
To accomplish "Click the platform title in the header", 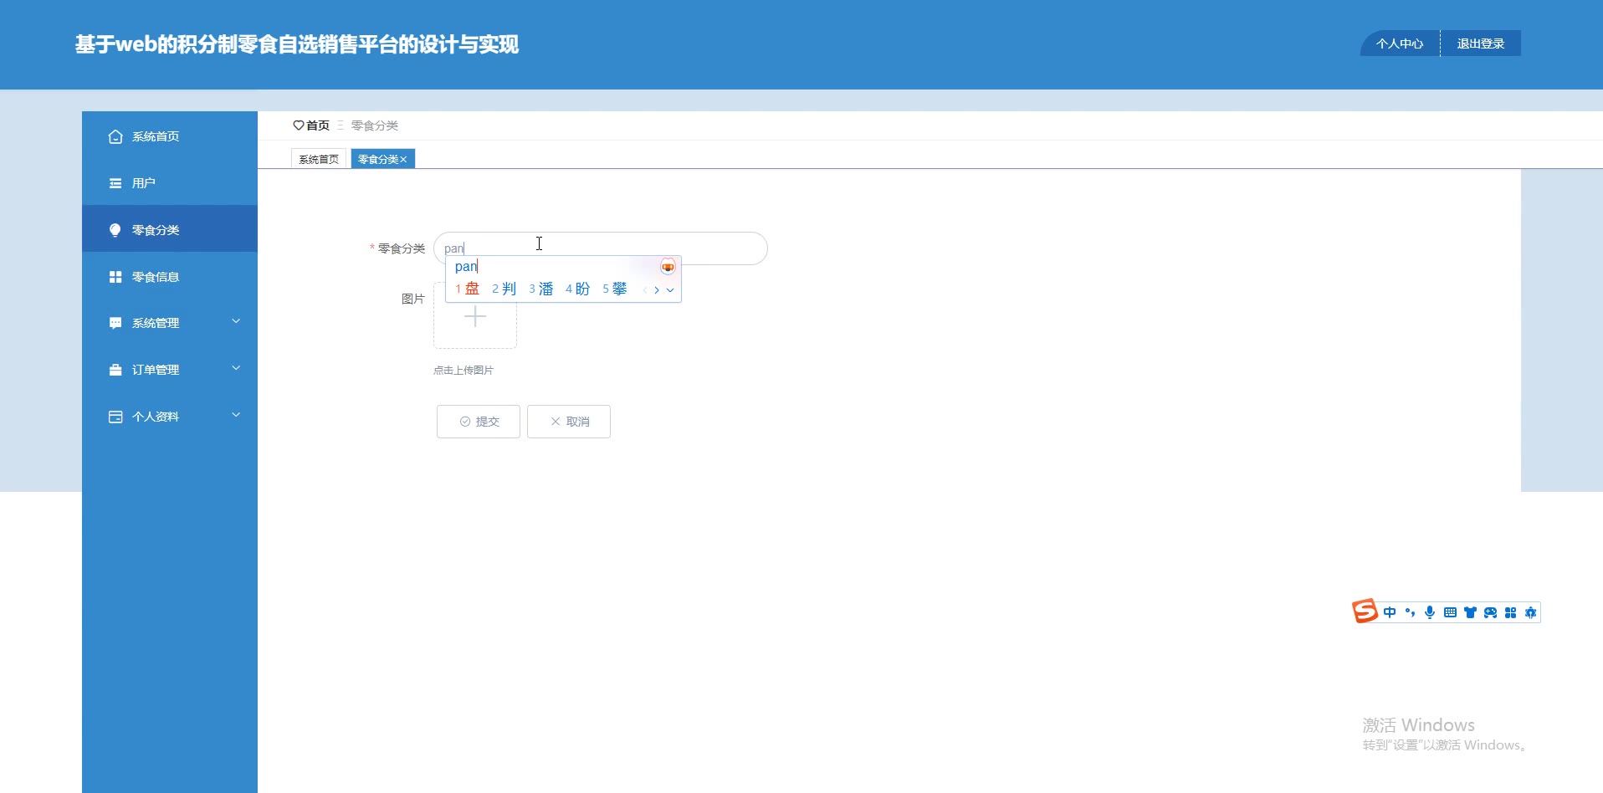I will (297, 44).
